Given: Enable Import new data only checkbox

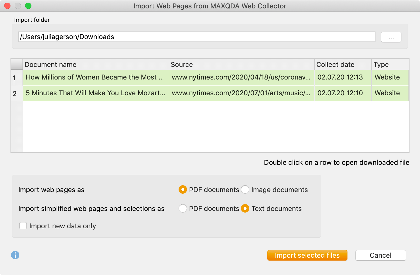Looking at the screenshot, I should click(x=23, y=226).
